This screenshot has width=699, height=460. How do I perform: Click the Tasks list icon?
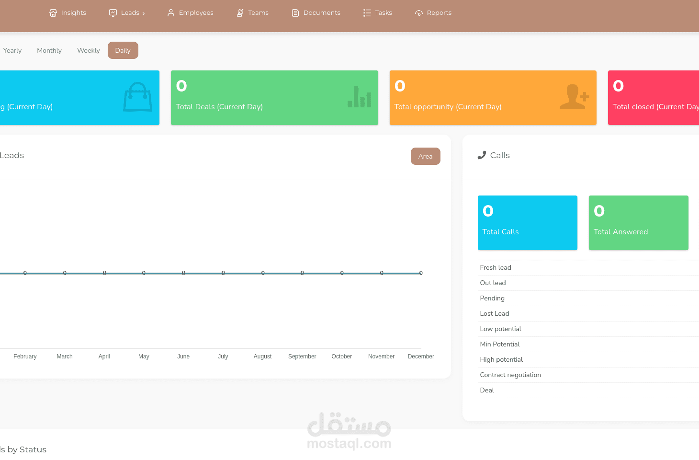tap(367, 13)
